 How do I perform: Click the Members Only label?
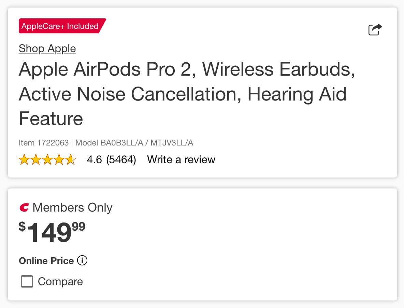point(72,207)
